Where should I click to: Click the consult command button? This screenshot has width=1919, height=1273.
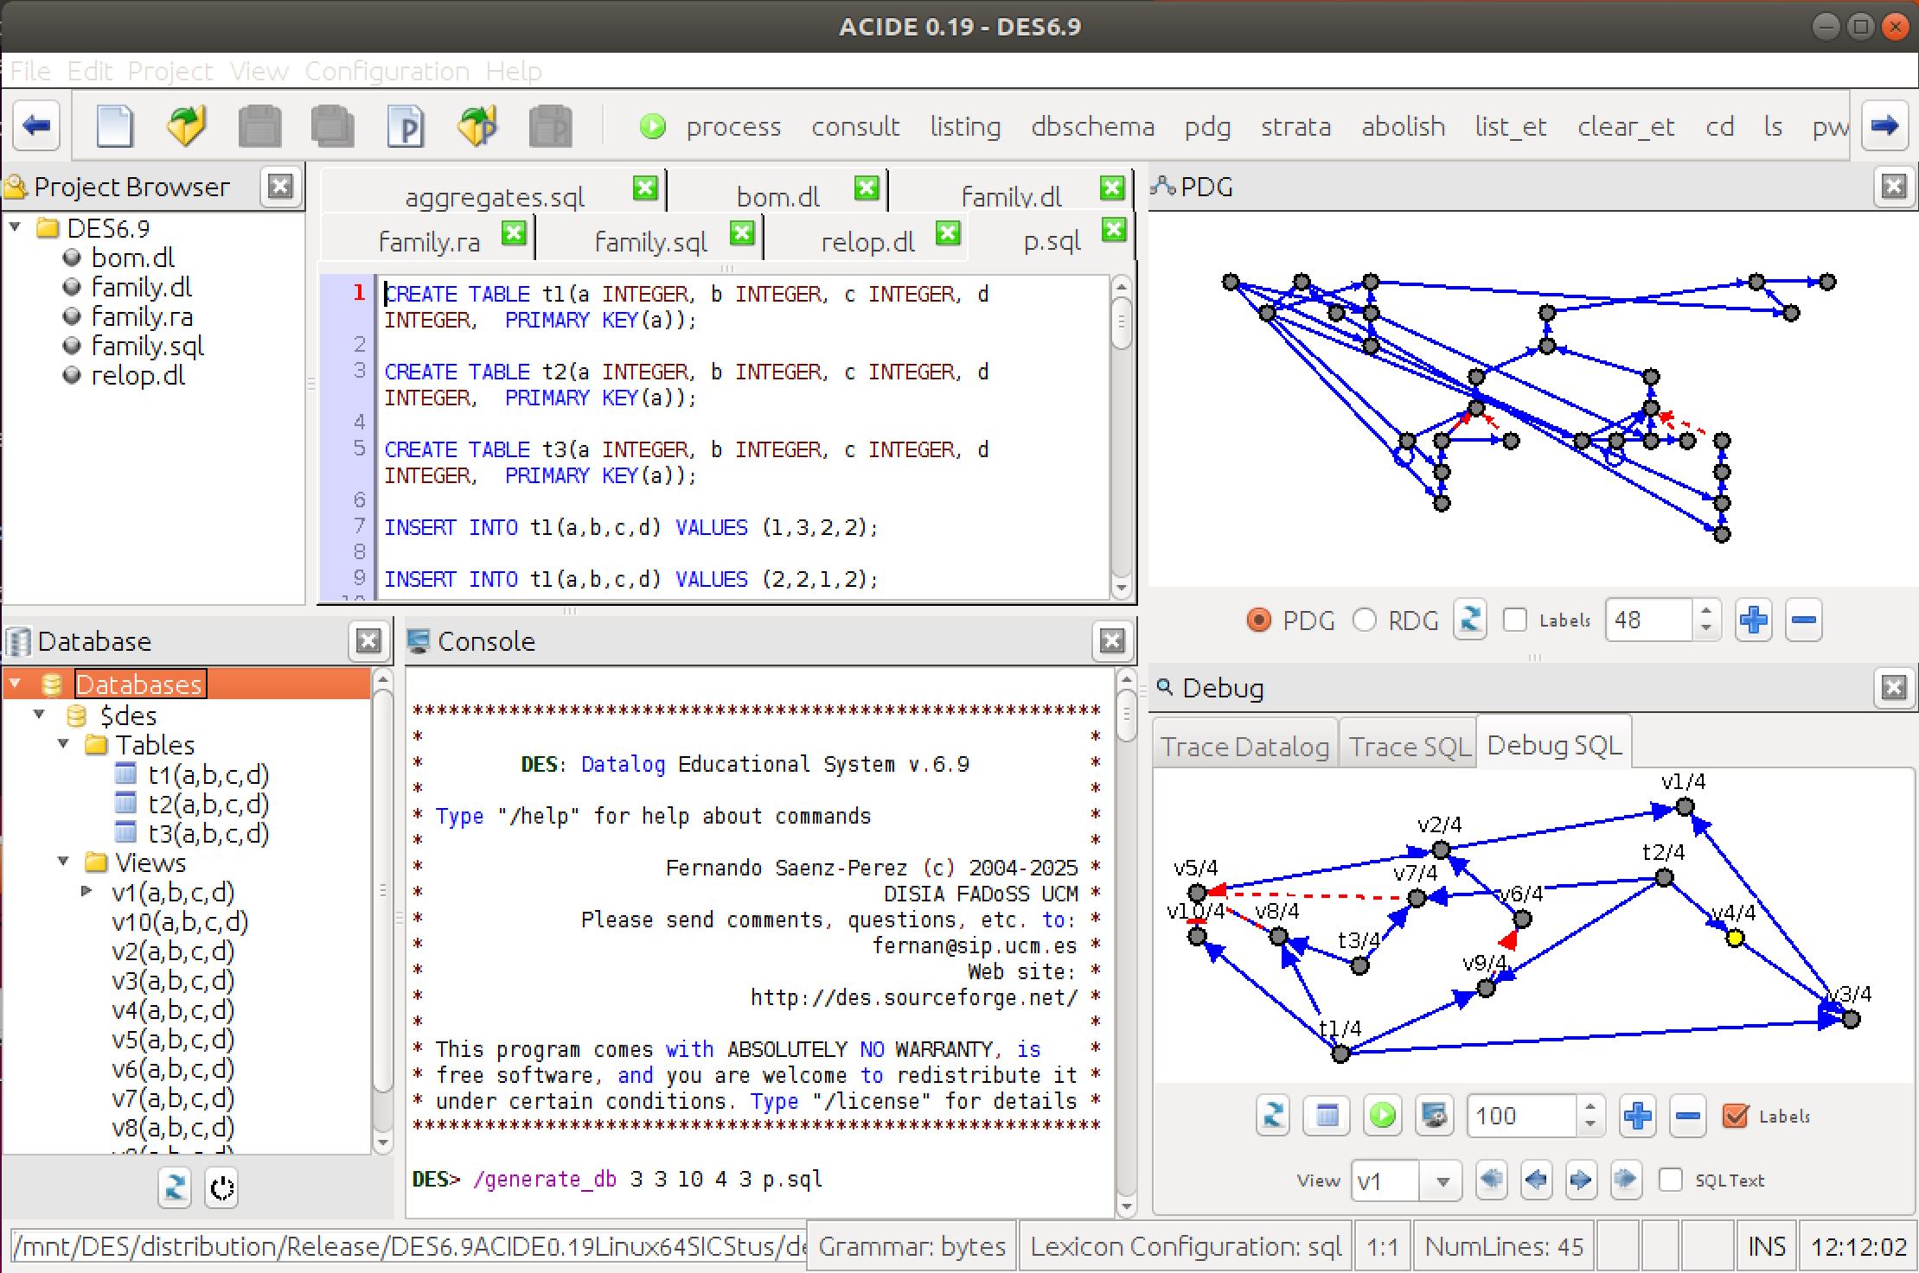click(854, 127)
